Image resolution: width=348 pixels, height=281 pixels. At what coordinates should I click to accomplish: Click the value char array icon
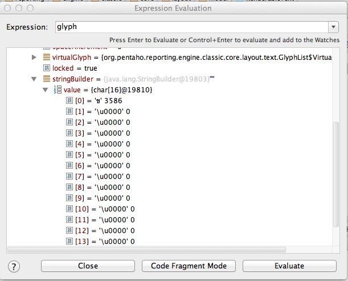[x=58, y=89]
